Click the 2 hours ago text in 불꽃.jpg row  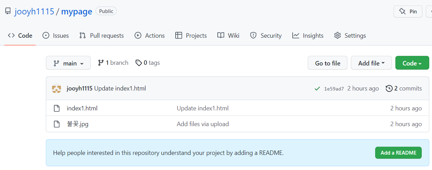(x=406, y=124)
